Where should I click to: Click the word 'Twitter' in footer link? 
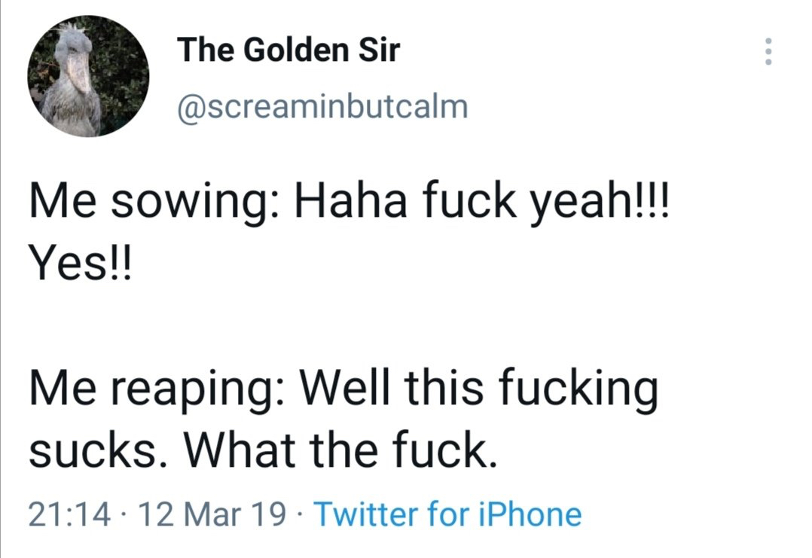point(366,515)
